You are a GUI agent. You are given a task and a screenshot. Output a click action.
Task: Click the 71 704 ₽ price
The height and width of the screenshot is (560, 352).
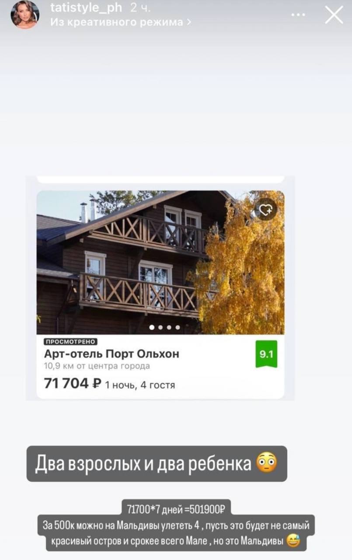[x=73, y=383]
